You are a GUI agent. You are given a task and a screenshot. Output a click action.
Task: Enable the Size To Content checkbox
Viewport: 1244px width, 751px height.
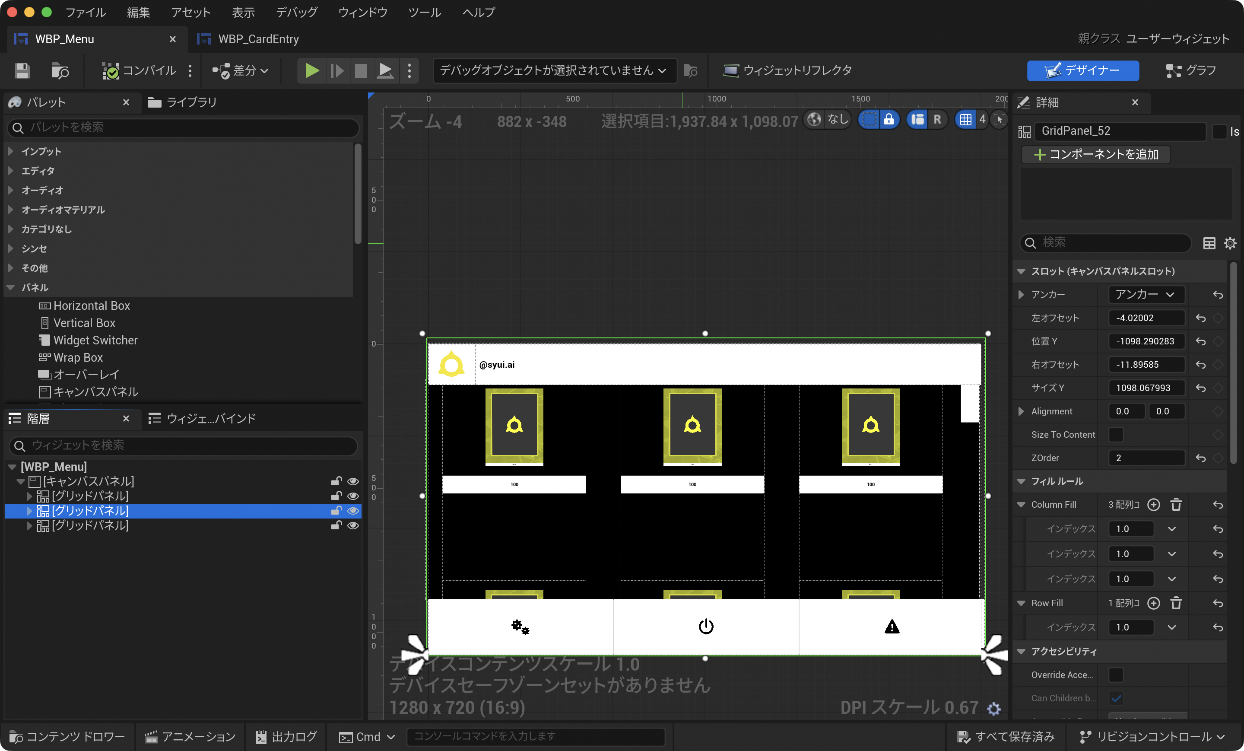pos(1116,434)
